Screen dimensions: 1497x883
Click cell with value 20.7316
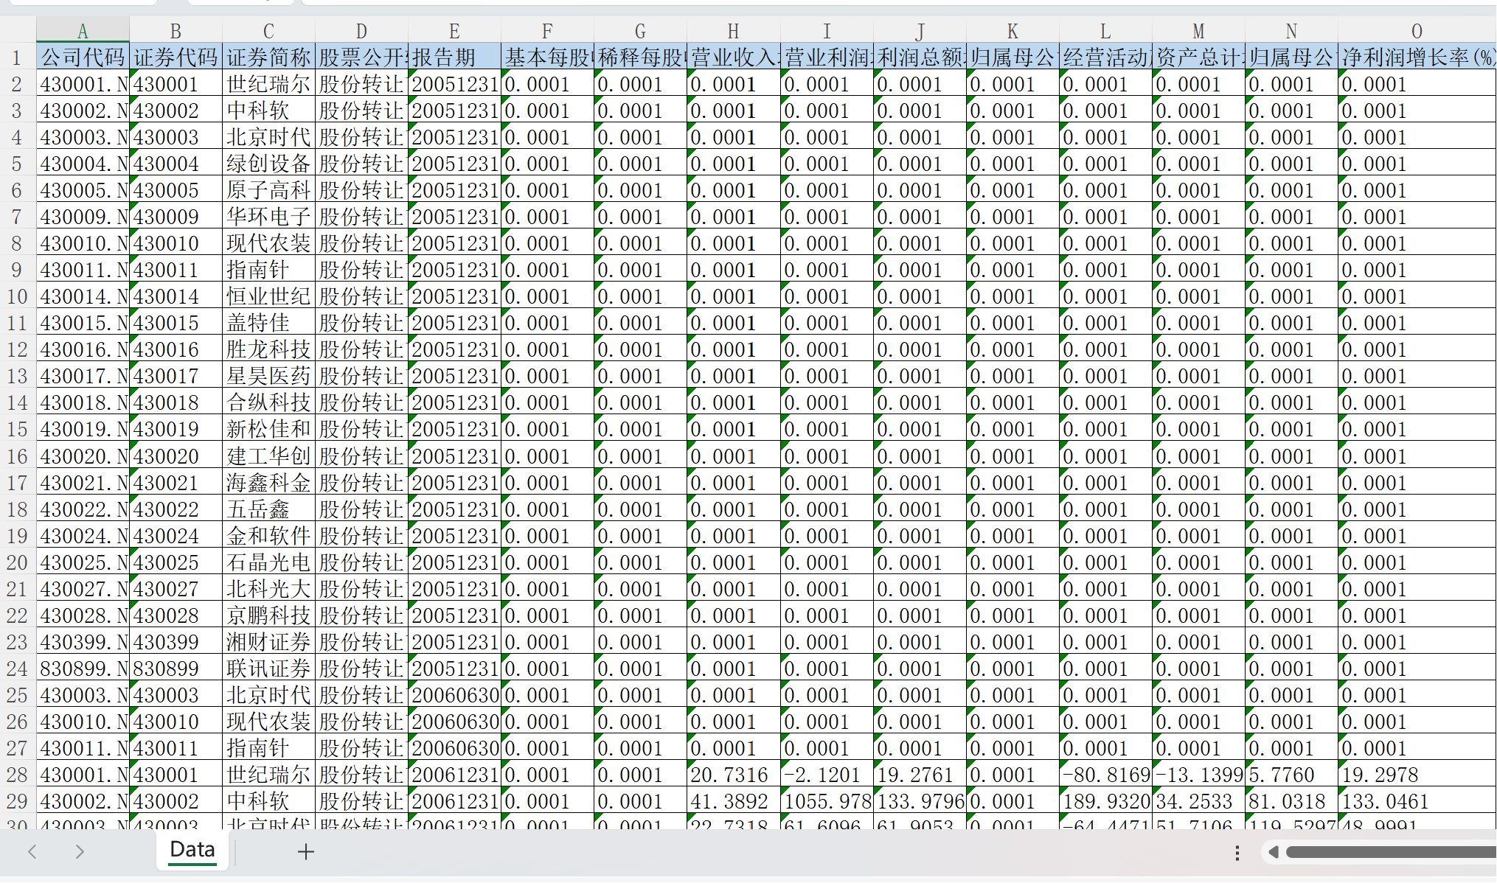click(x=733, y=775)
